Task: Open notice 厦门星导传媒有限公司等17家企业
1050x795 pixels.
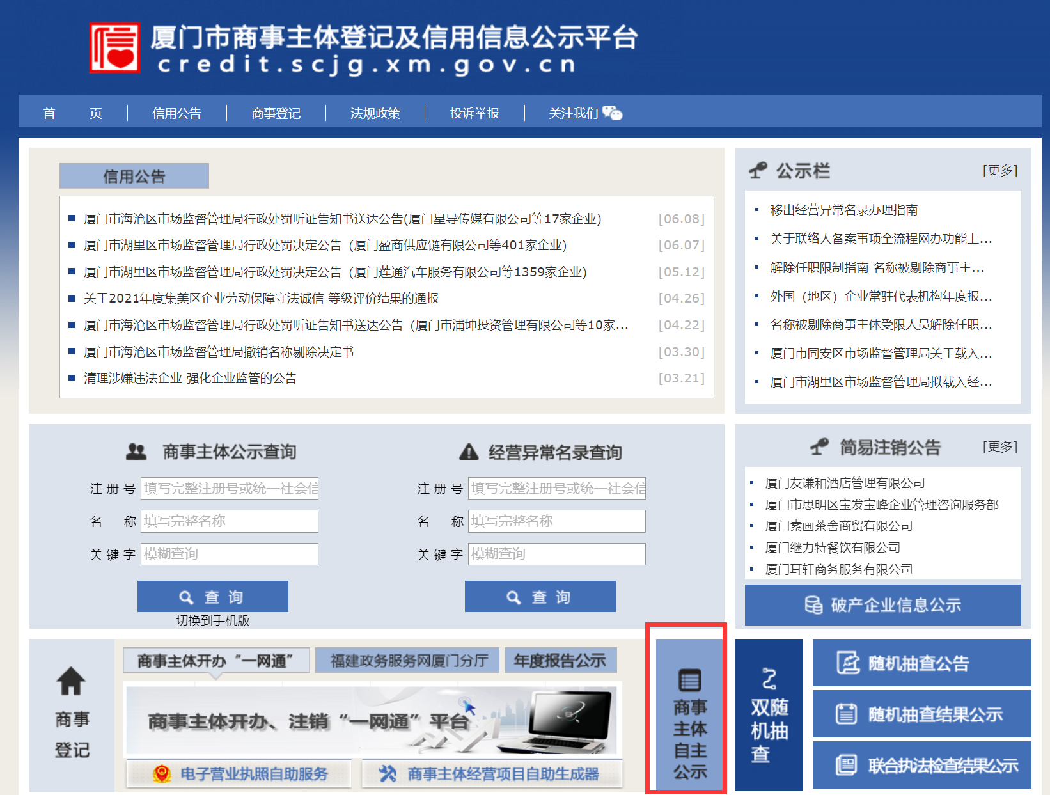Action: point(343,219)
